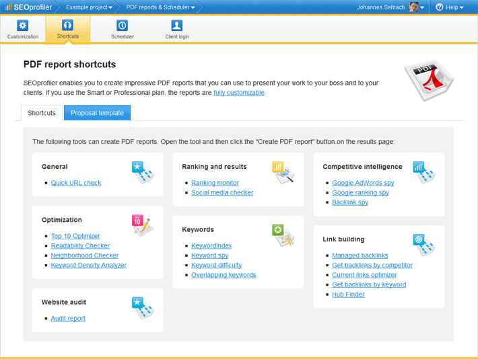Open Managed backlinks
The width and height of the screenshot is (478, 359).
(360, 255)
